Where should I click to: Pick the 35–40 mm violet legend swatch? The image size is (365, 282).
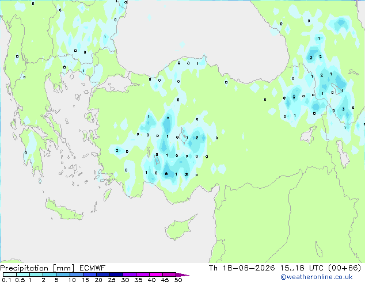tap(142, 275)
